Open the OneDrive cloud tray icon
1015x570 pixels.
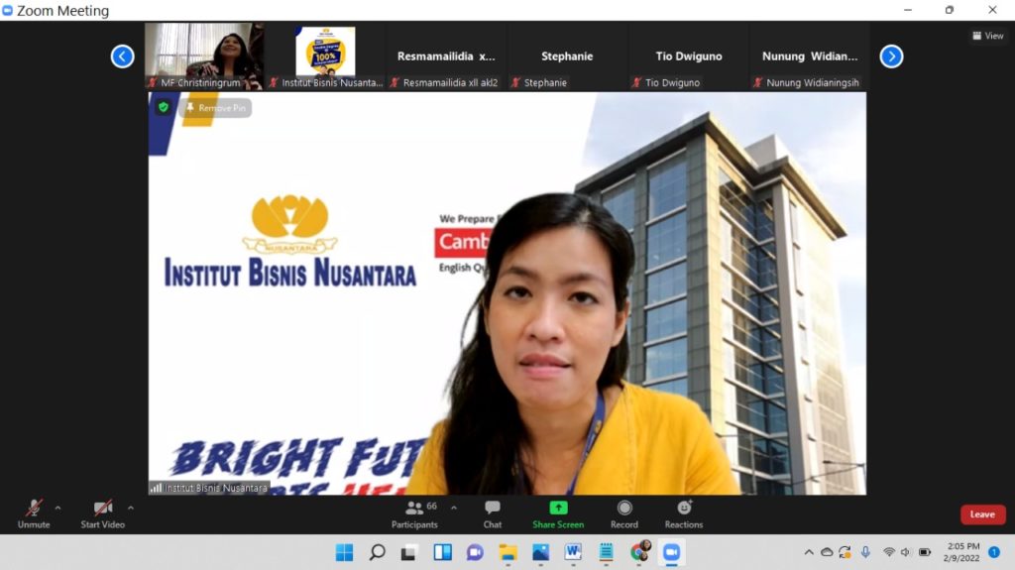tap(827, 552)
